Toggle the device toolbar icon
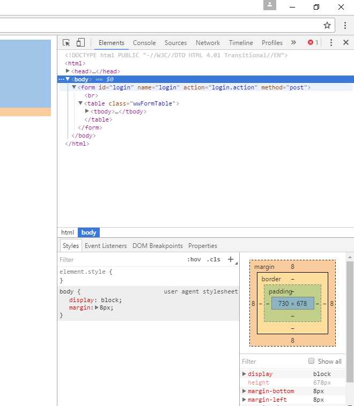Screen dimensions: 354x406 click(x=80, y=43)
